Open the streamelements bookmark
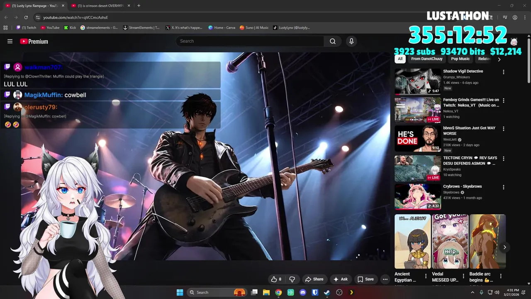This screenshot has width=531, height=299. click(99, 28)
